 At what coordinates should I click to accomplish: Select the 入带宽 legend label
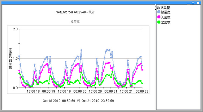(165, 17)
